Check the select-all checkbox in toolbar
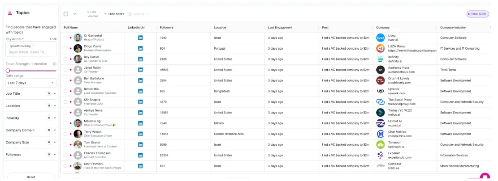This screenshot has height=181, width=498. pos(66,14)
